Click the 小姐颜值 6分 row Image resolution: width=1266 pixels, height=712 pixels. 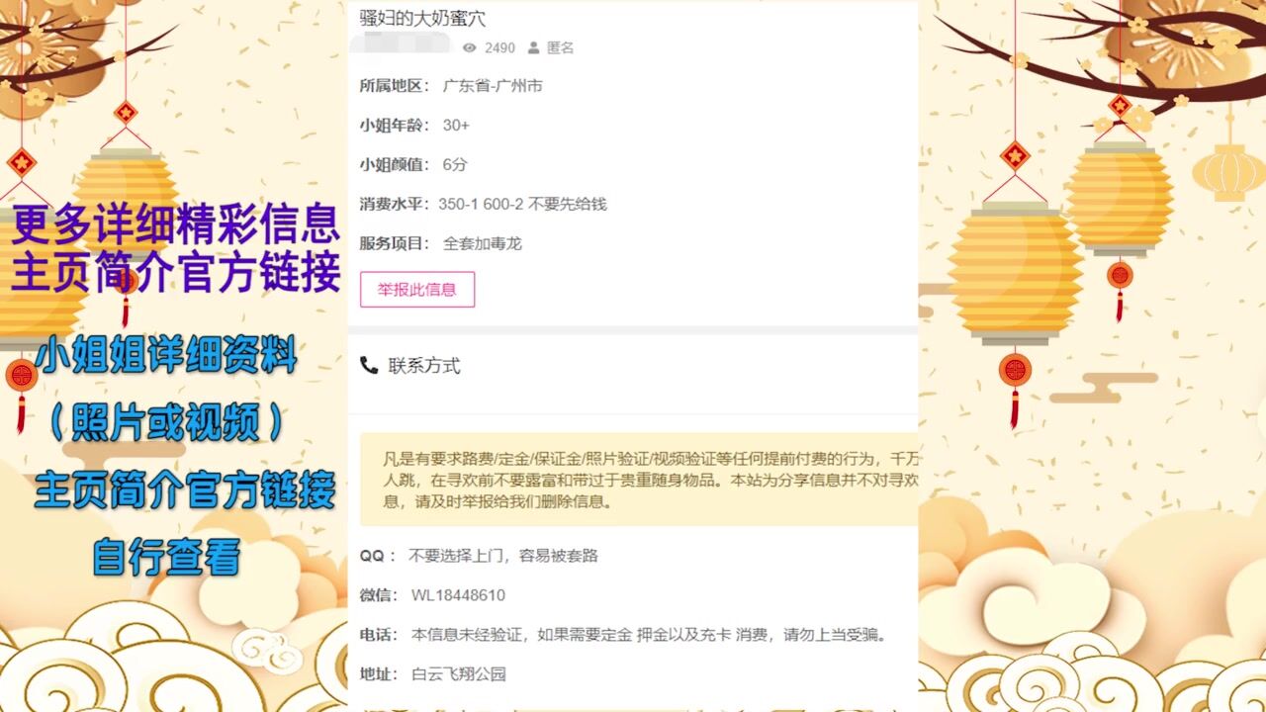coord(413,165)
